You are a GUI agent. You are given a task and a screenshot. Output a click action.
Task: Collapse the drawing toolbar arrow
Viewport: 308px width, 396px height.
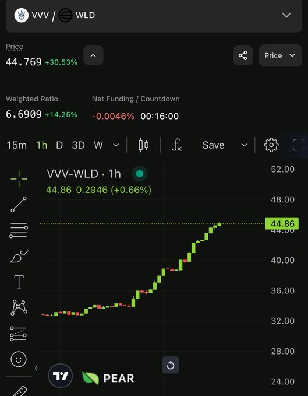36,368
